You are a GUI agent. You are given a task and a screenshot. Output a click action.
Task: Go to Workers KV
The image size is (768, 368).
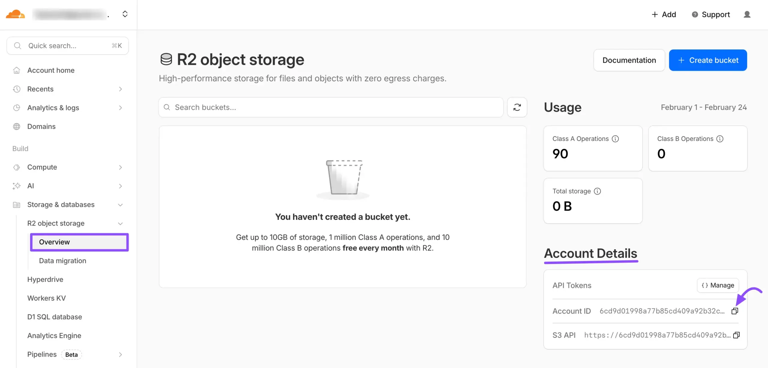[x=46, y=298]
